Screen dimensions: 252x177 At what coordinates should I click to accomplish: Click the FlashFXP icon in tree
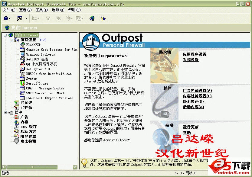[22, 45]
